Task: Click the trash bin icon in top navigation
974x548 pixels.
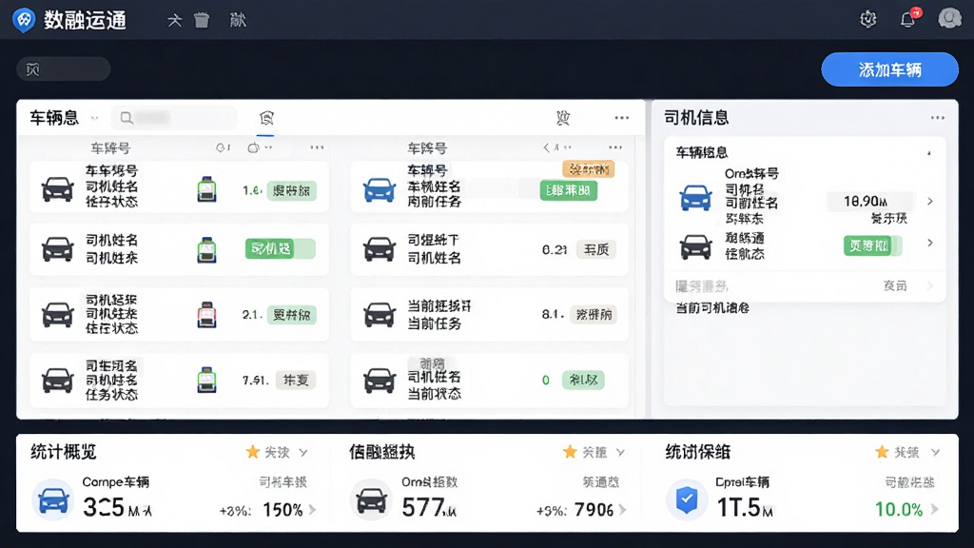Action: click(202, 20)
